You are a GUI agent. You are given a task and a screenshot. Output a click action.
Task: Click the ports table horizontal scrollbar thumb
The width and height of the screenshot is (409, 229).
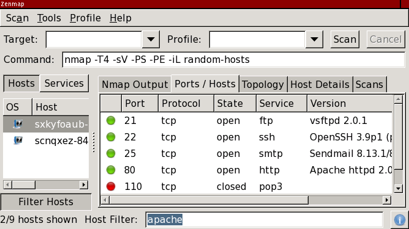(209, 200)
